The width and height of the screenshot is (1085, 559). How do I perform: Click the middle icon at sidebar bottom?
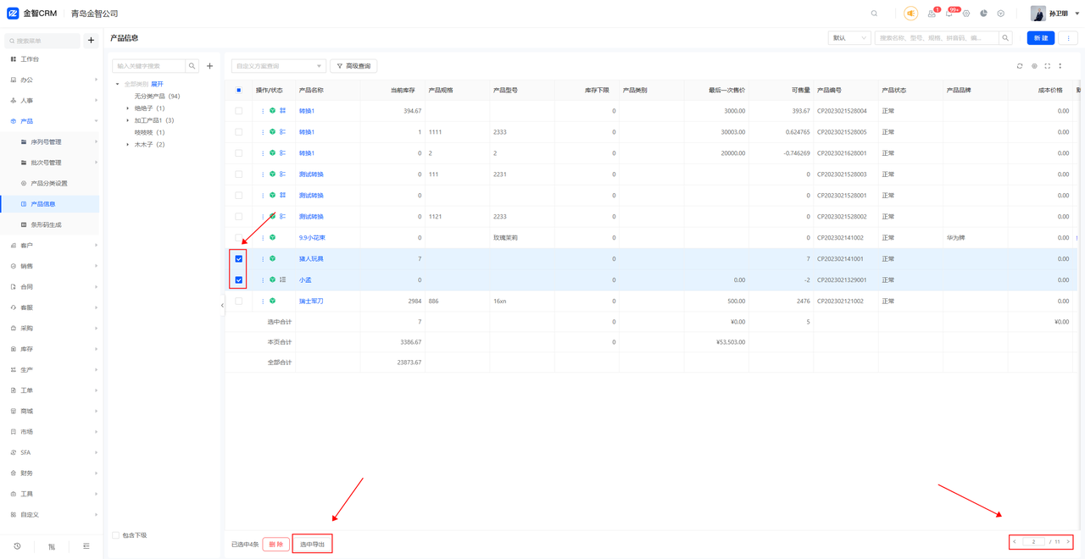(52, 546)
